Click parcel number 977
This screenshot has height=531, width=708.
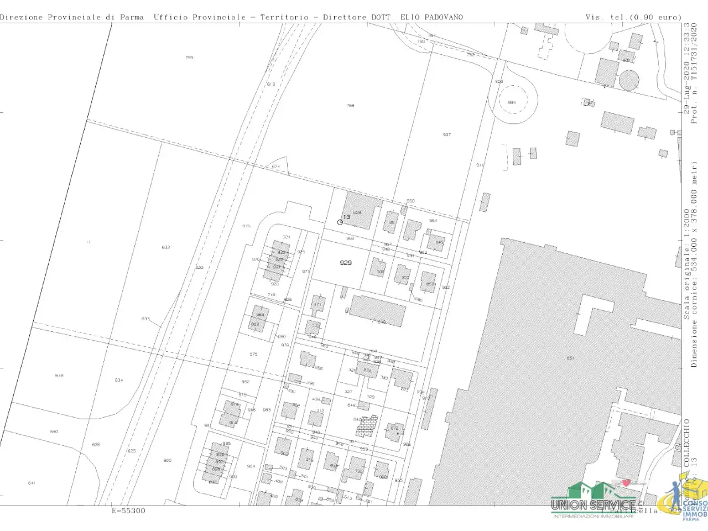click(x=306, y=271)
